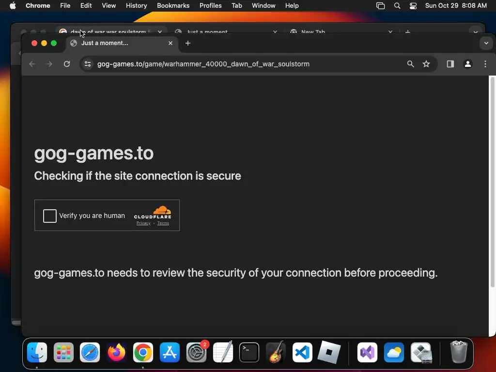The width and height of the screenshot is (496, 372).
Task: Expand the tab search chevron dropdown
Action: point(486,43)
